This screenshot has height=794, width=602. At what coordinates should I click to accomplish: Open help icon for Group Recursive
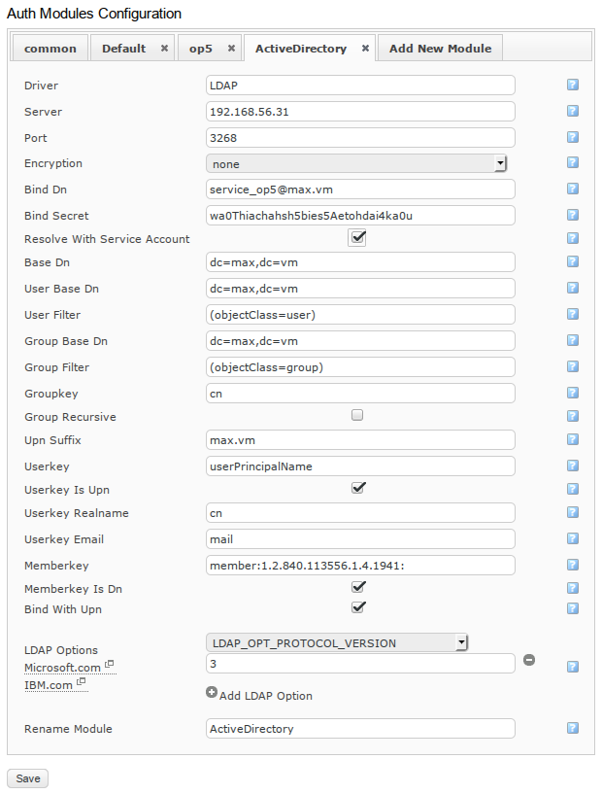572,417
